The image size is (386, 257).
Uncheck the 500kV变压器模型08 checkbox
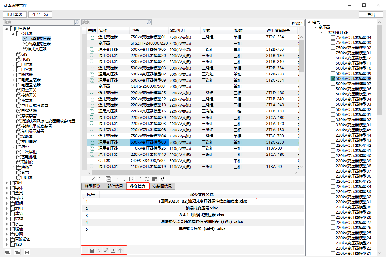(x=333, y=79)
